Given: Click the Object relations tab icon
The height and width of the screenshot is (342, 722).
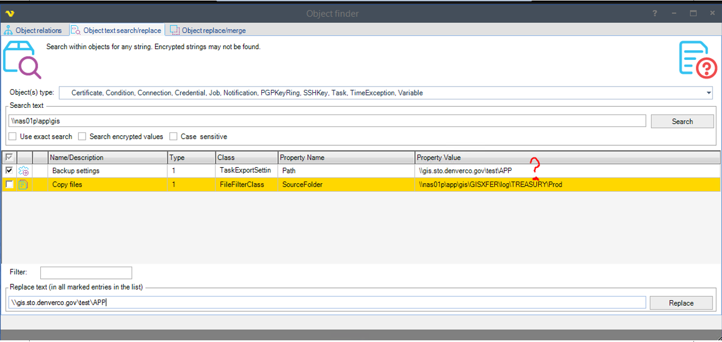Looking at the screenshot, I should coord(8,30).
